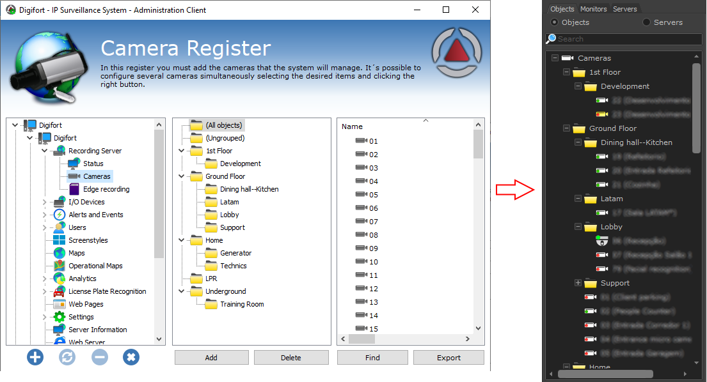
Task: Click the blue X disconnect icon
Action: click(131, 357)
